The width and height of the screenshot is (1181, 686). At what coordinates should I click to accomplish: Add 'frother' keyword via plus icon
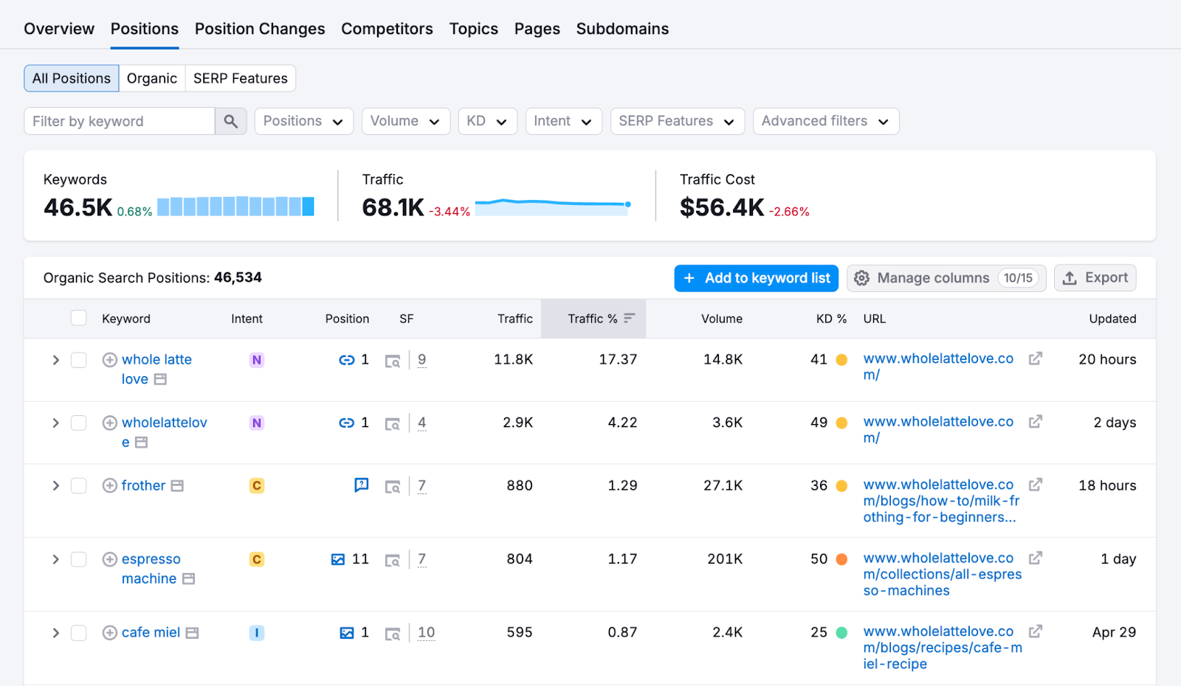(x=109, y=485)
